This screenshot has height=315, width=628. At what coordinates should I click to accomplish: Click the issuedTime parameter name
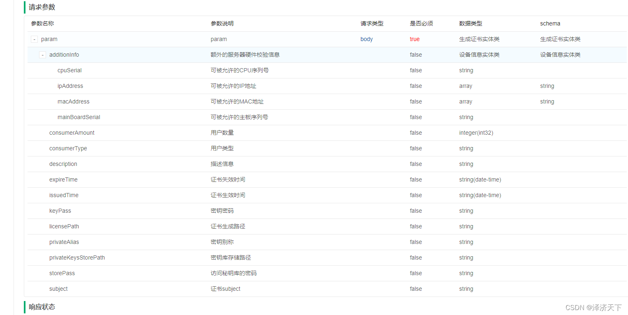(64, 195)
